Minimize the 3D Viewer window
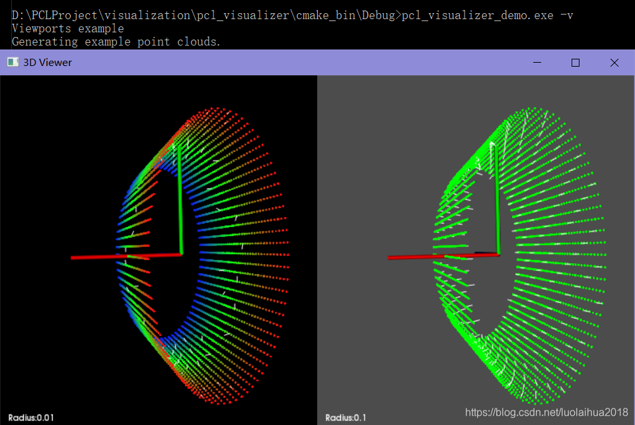 click(x=537, y=62)
